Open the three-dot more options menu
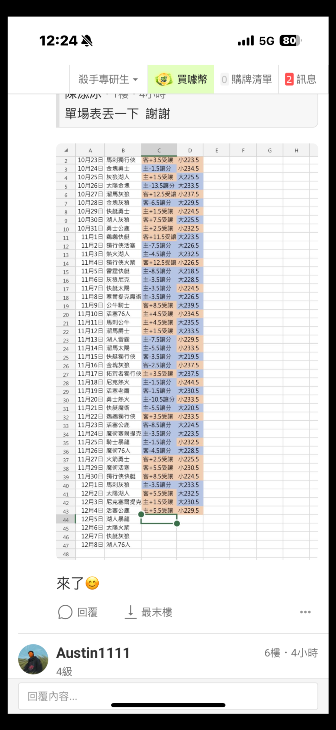Viewport: 336px width, 730px height. tap(305, 612)
